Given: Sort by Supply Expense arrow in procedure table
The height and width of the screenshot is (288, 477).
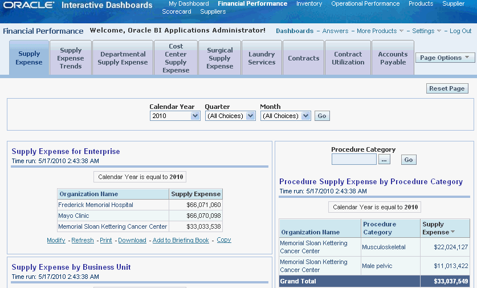Looking at the screenshot, I should click(x=452, y=232).
